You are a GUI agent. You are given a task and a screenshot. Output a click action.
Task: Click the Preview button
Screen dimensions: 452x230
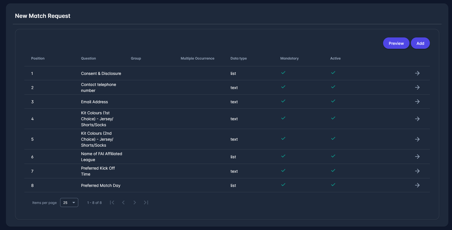(396, 43)
